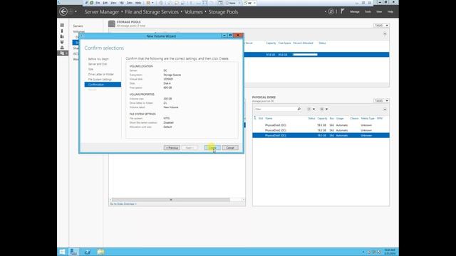Image resolution: width=456 pixels, height=256 pixels.
Task: Maximize the New Volume Wizard window
Action: (x=230, y=36)
